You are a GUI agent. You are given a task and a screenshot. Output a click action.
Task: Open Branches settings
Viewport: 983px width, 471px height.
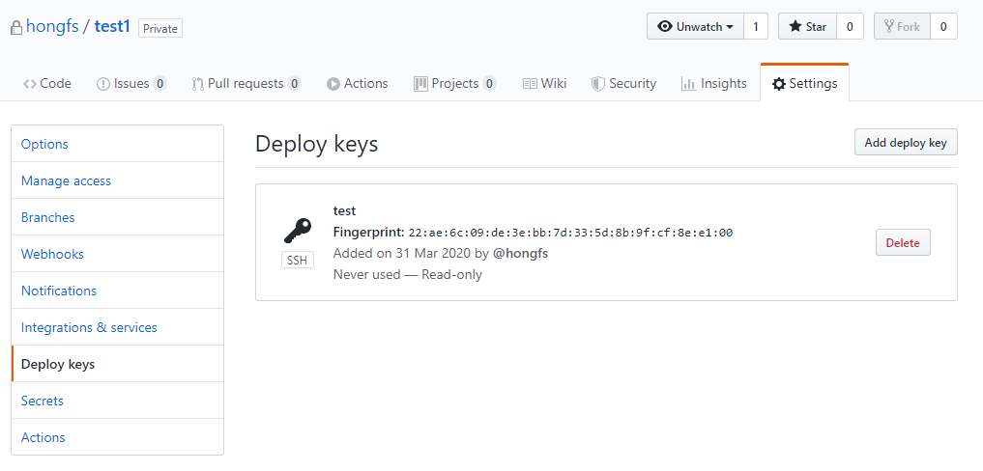point(117,217)
